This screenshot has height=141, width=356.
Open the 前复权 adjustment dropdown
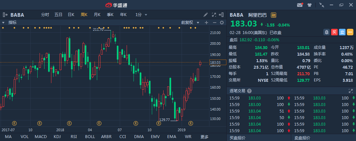tap(190, 23)
